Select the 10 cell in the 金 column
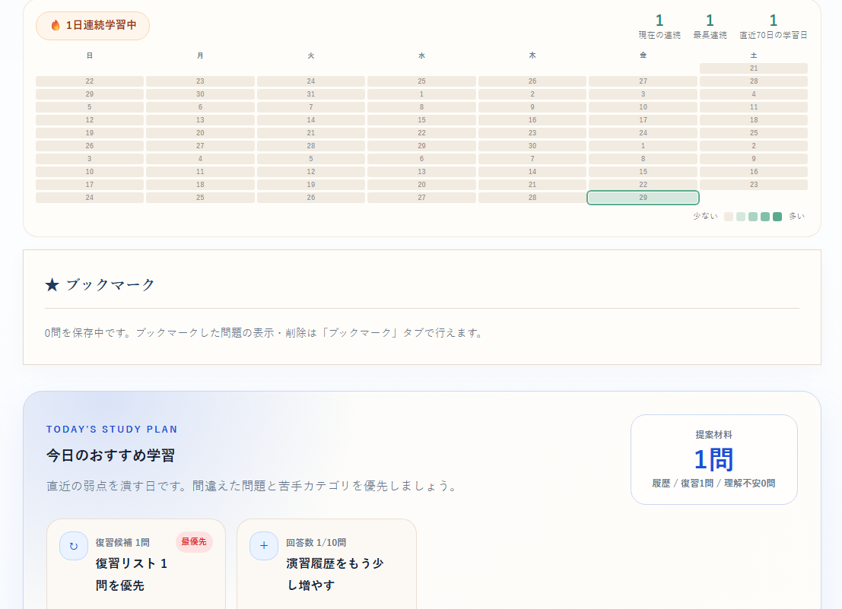 [643, 107]
